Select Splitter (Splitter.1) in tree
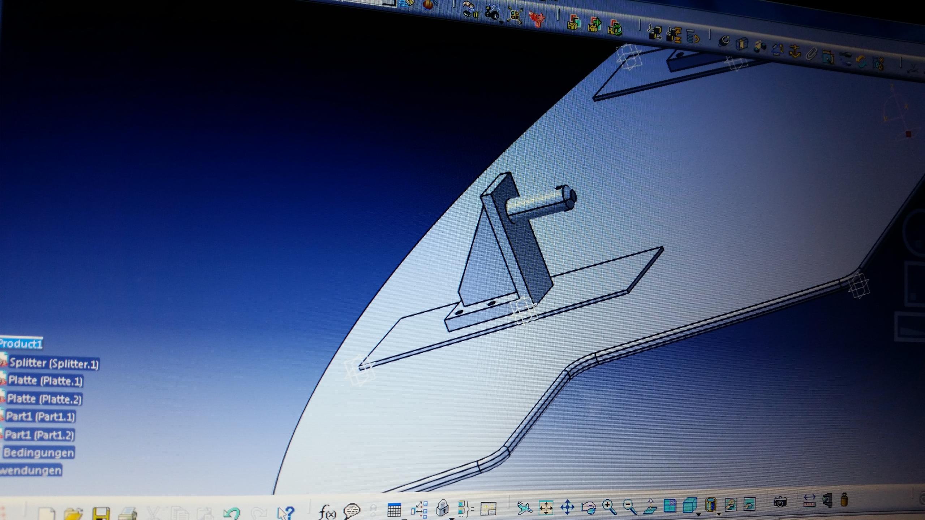 54,363
